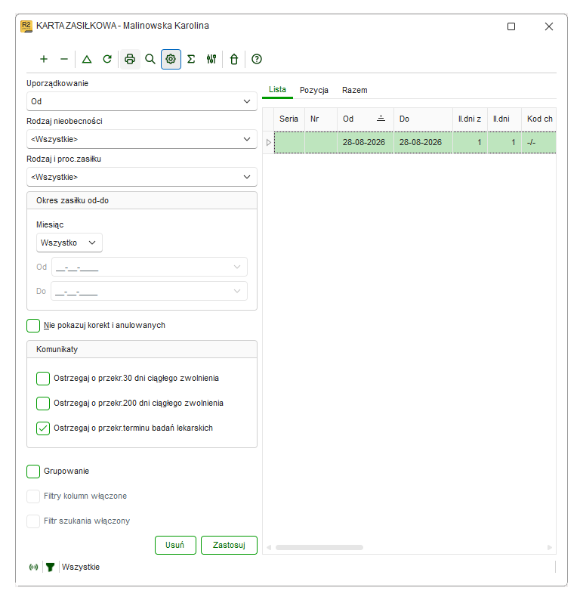
Task: Toggle the gear settings panel icon
Action: (171, 59)
